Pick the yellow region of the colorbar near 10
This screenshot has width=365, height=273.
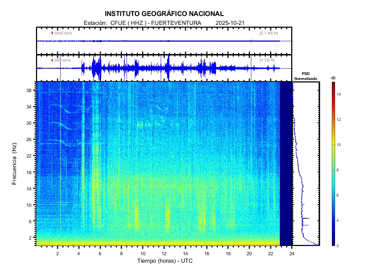333,145
